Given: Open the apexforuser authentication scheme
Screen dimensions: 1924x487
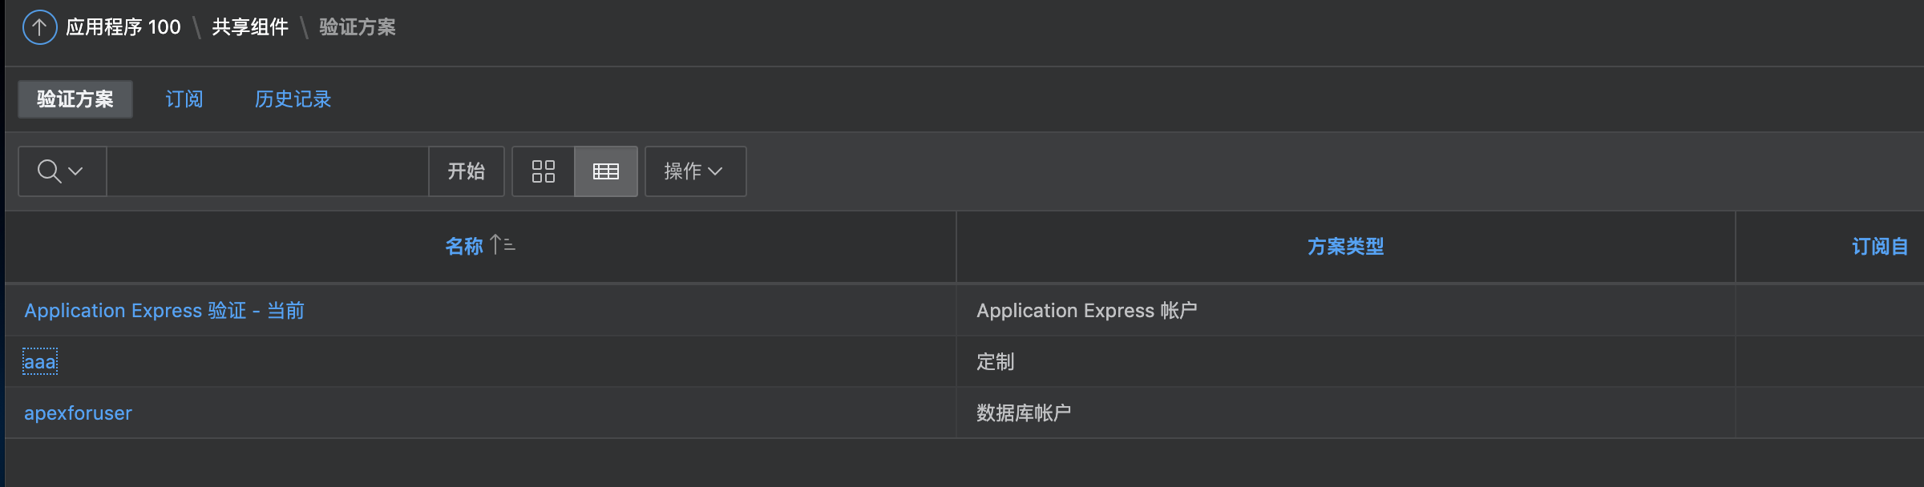Looking at the screenshot, I should pyautogui.click(x=78, y=413).
